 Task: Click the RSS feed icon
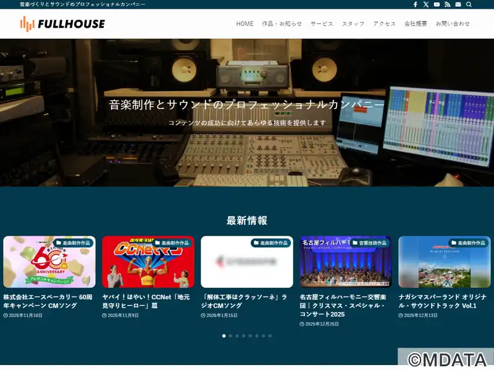[x=447, y=4]
